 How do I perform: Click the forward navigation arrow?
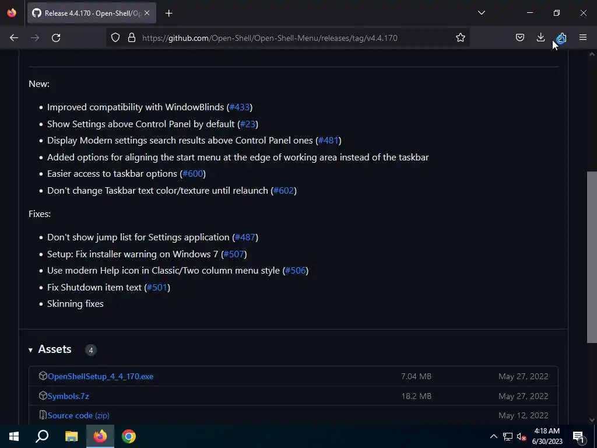(35, 38)
